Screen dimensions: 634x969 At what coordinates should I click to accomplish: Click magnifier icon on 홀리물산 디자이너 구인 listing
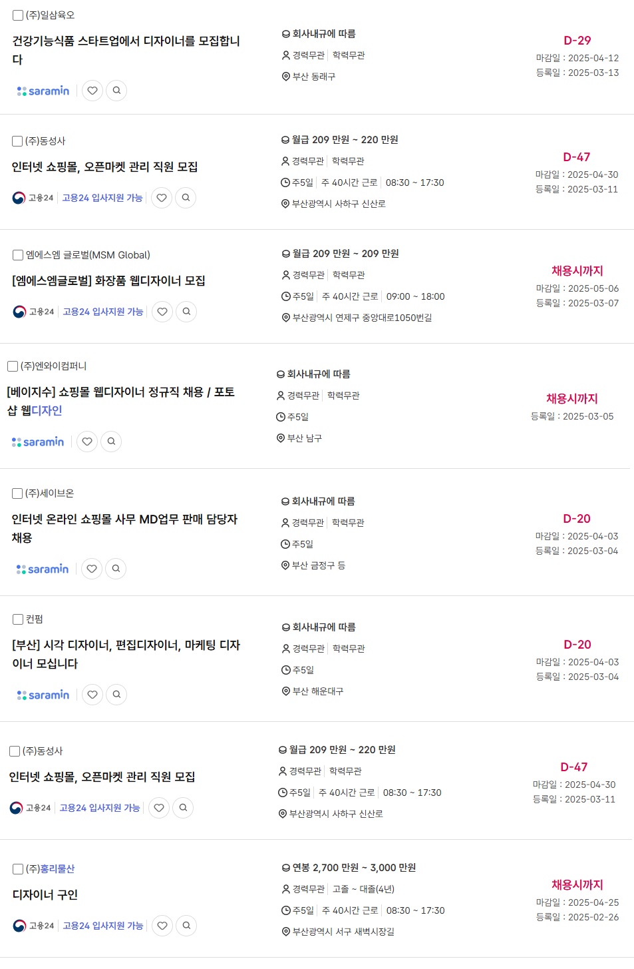(x=186, y=925)
